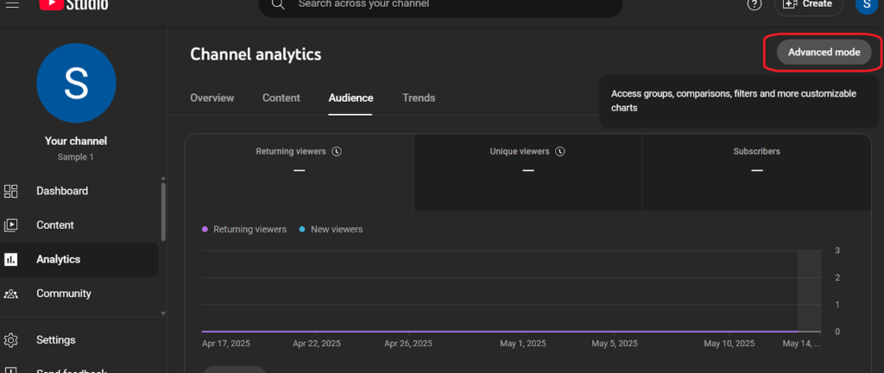The image size is (884, 373).
Task: Click the Settings gear icon
Action: tap(11, 339)
